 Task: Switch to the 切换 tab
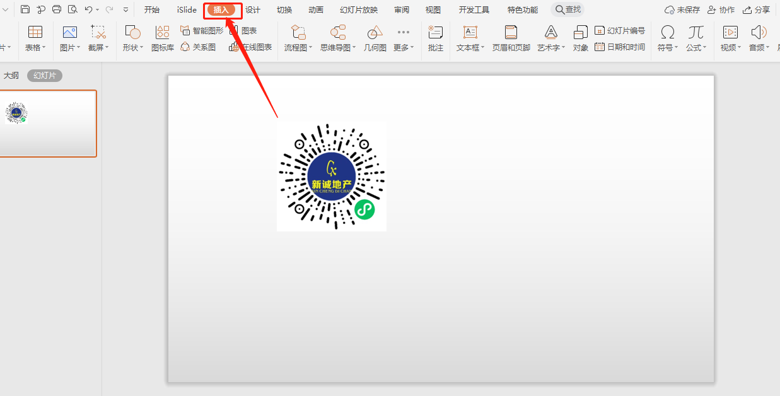click(284, 10)
